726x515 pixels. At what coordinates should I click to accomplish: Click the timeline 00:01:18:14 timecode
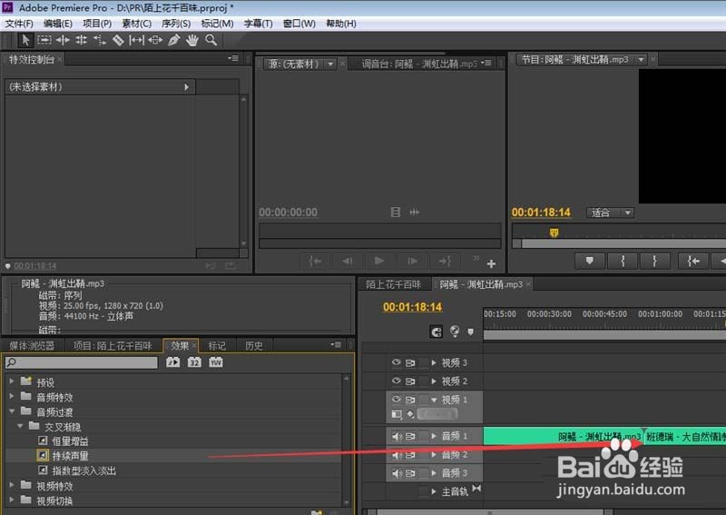(x=412, y=307)
